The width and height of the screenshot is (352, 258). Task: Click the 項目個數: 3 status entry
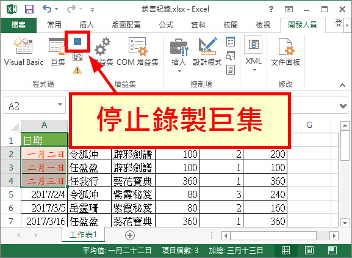point(180,250)
